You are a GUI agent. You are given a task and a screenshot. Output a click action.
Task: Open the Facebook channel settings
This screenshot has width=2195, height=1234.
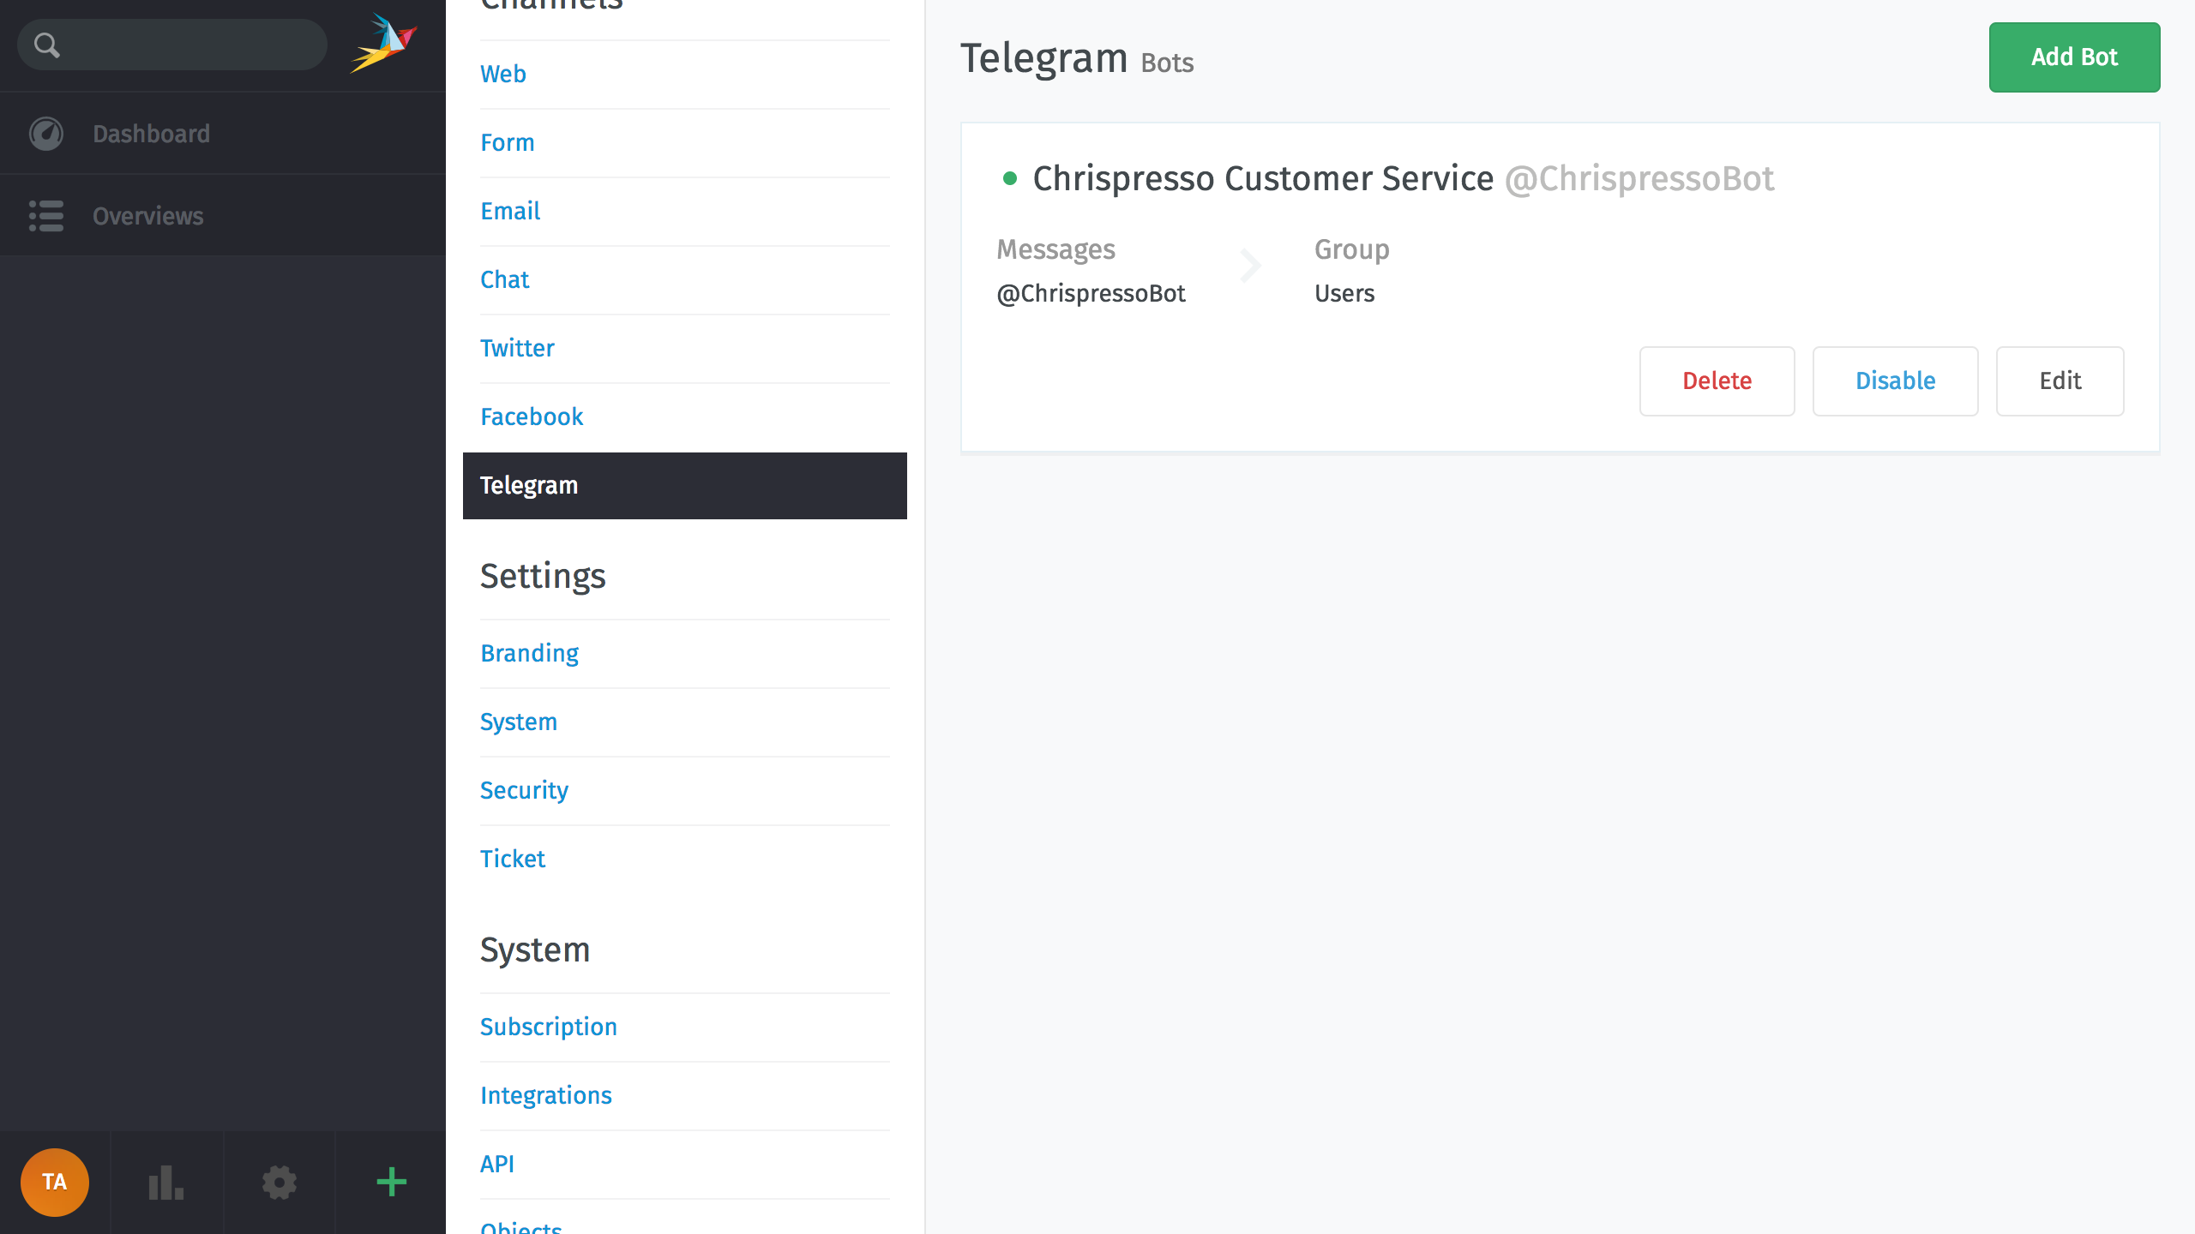(532, 416)
